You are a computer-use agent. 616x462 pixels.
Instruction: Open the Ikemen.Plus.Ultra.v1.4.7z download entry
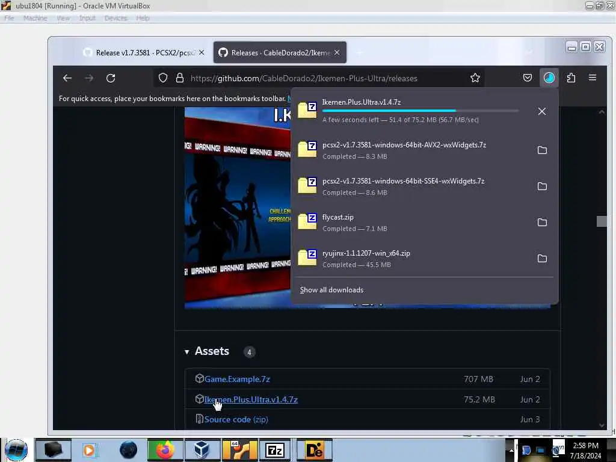coord(410,111)
